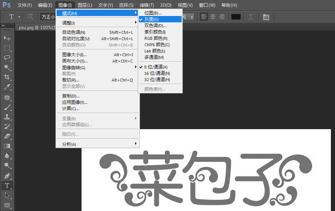
Task: Open the text color swatch
Action: [236, 17]
